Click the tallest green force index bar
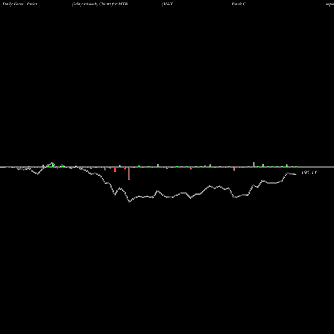This screenshot has height=334, width=334. point(253,164)
